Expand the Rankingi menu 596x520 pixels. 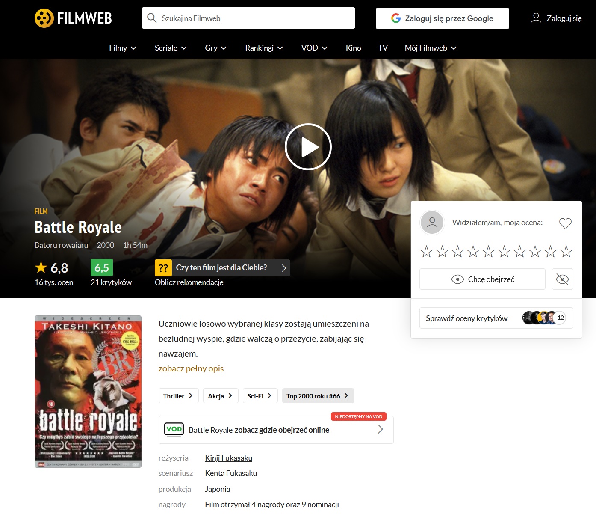point(264,48)
